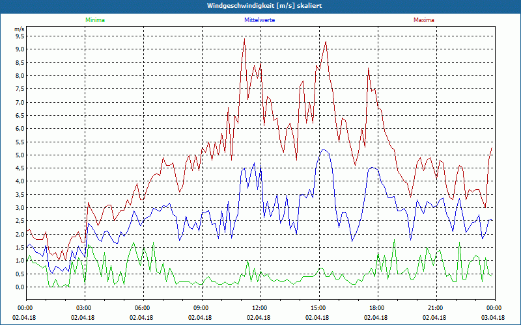Select the red Maxima legend label
521x325 pixels.
pyautogui.click(x=424, y=20)
